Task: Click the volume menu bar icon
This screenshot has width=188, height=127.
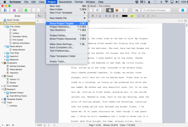Action: [177, 2]
